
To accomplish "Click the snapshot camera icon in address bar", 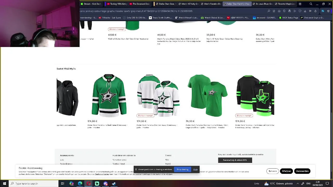I will pos(279,11).
